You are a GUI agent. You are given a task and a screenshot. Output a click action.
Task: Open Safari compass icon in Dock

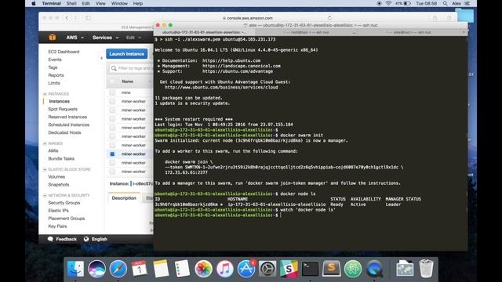click(118, 269)
